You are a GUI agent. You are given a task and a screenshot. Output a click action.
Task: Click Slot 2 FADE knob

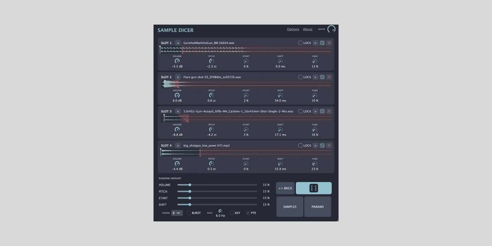click(x=315, y=95)
